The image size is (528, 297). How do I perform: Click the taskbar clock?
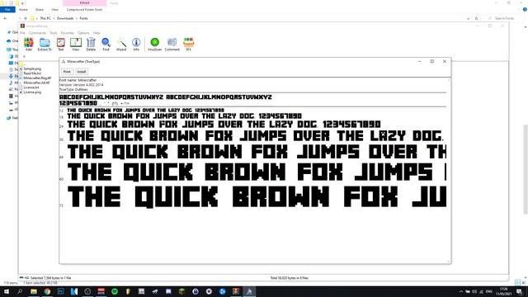tap(504, 291)
